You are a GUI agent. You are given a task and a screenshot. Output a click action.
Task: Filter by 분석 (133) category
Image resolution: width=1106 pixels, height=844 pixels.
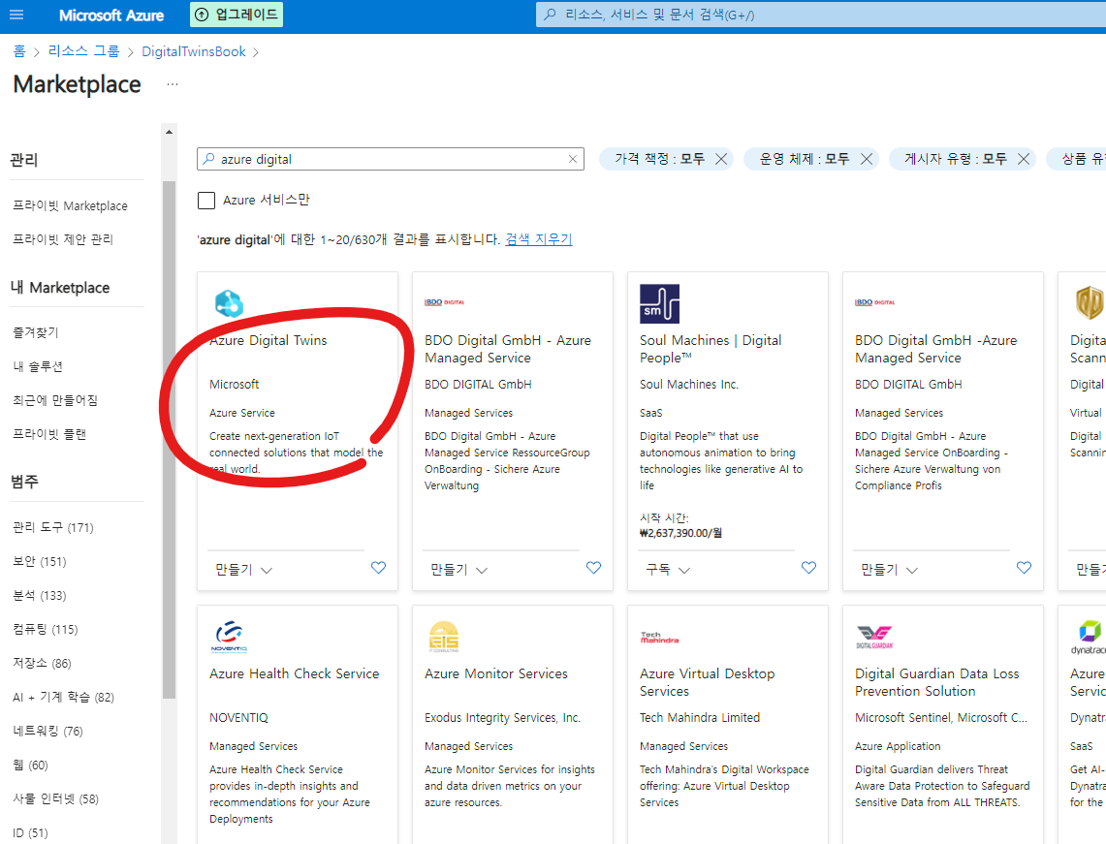40,596
